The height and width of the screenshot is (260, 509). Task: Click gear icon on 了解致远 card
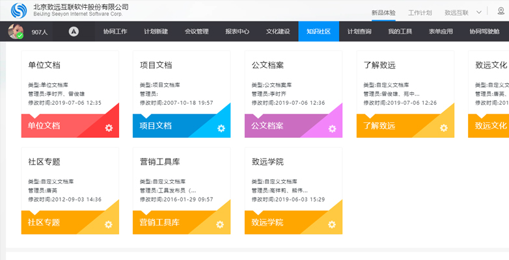coord(444,128)
